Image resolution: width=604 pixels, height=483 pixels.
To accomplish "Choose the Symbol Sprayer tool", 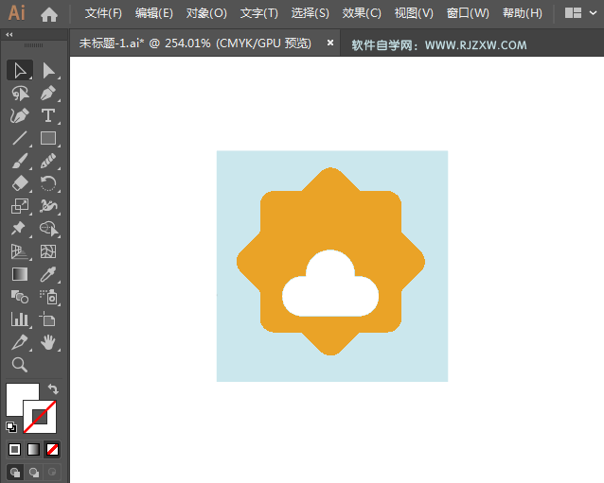I will coord(48,297).
